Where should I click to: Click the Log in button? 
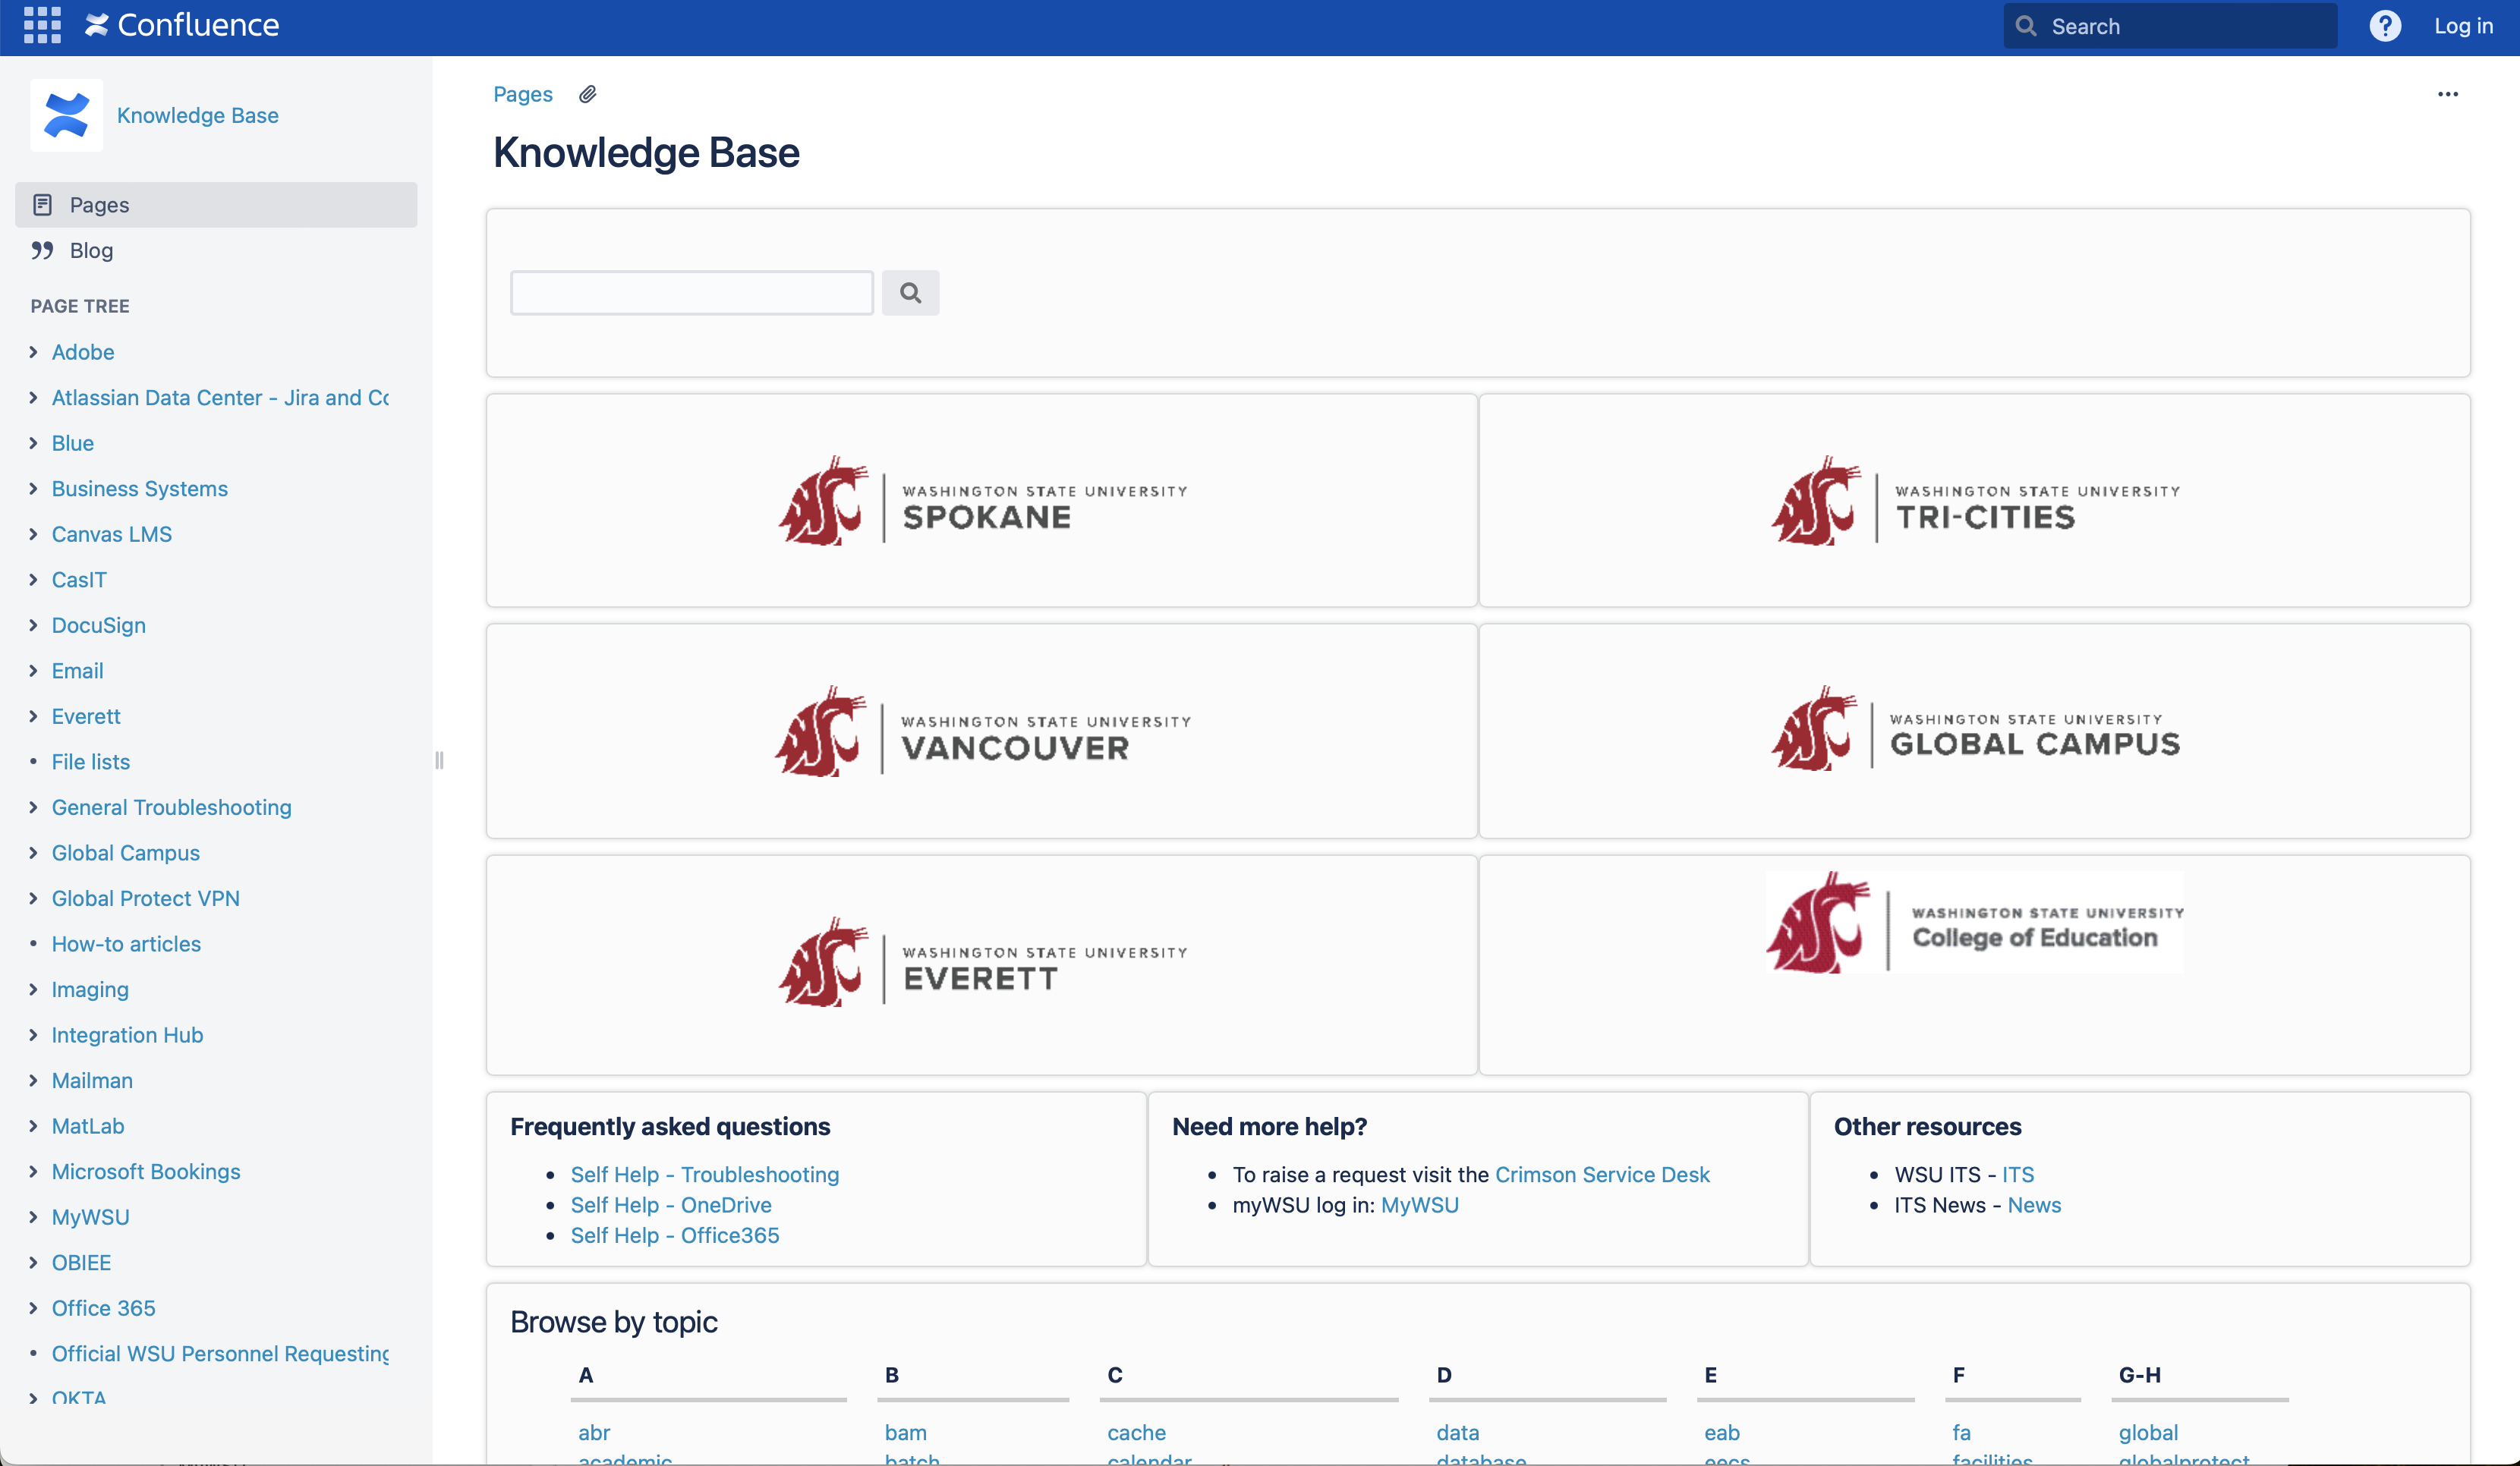pyautogui.click(x=2463, y=25)
